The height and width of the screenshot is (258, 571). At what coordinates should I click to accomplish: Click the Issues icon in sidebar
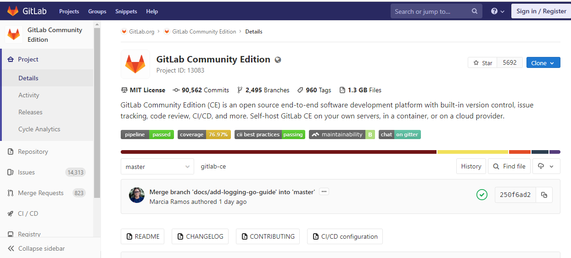[11, 172]
